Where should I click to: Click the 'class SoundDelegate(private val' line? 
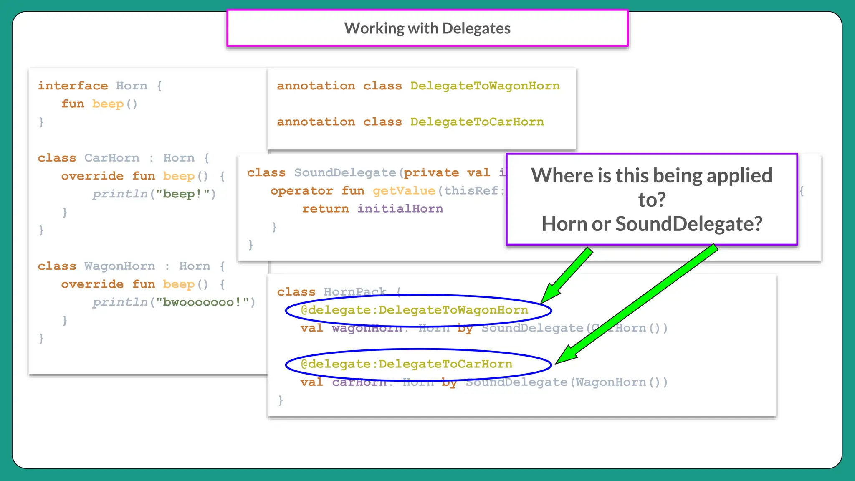coord(376,172)
